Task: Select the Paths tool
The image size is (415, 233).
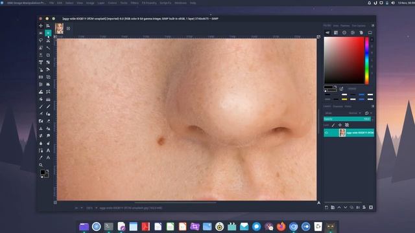Action: pos(41,151)
